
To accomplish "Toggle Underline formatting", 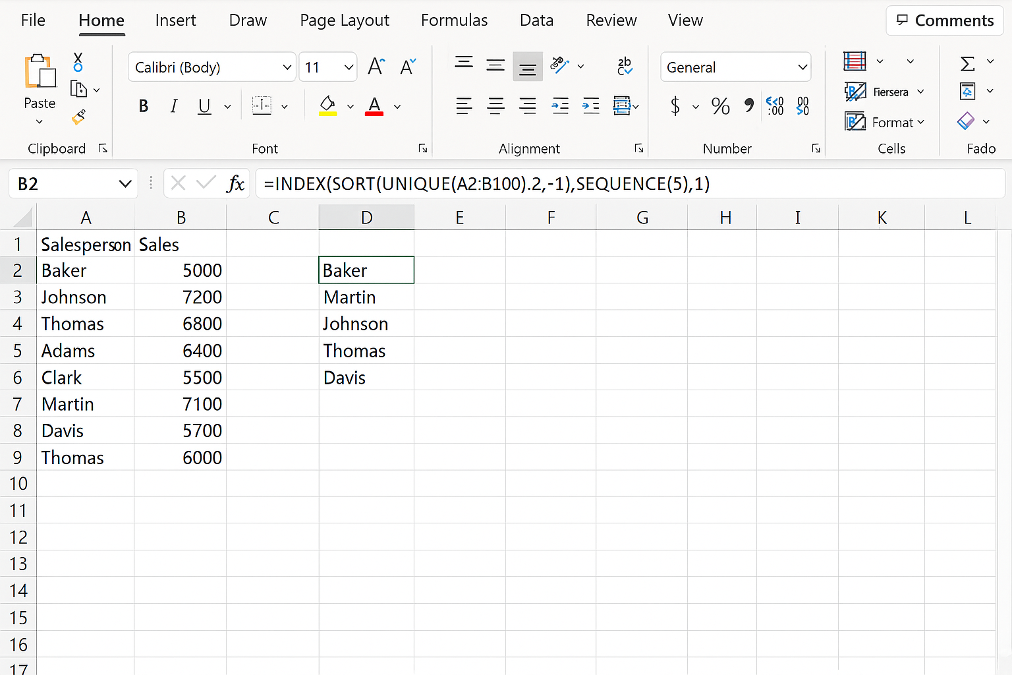I will (x=205, y=106).
